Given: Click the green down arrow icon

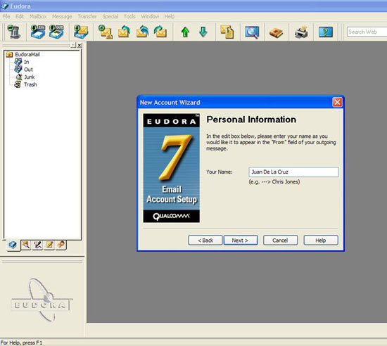Looking at the screenshot, I should coord(203,32).
